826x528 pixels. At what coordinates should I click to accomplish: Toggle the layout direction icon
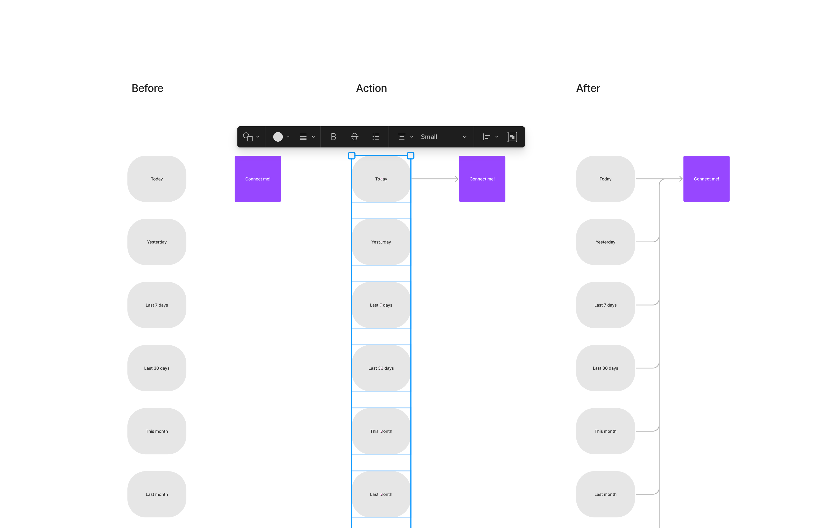click(487, 137)
